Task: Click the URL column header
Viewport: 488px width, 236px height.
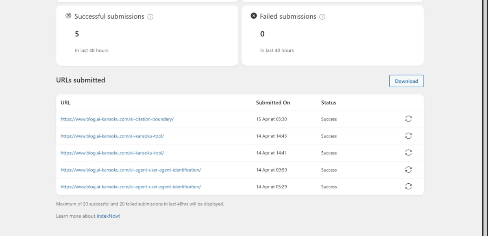Action: pyautogui.click(x=65, y=103)
